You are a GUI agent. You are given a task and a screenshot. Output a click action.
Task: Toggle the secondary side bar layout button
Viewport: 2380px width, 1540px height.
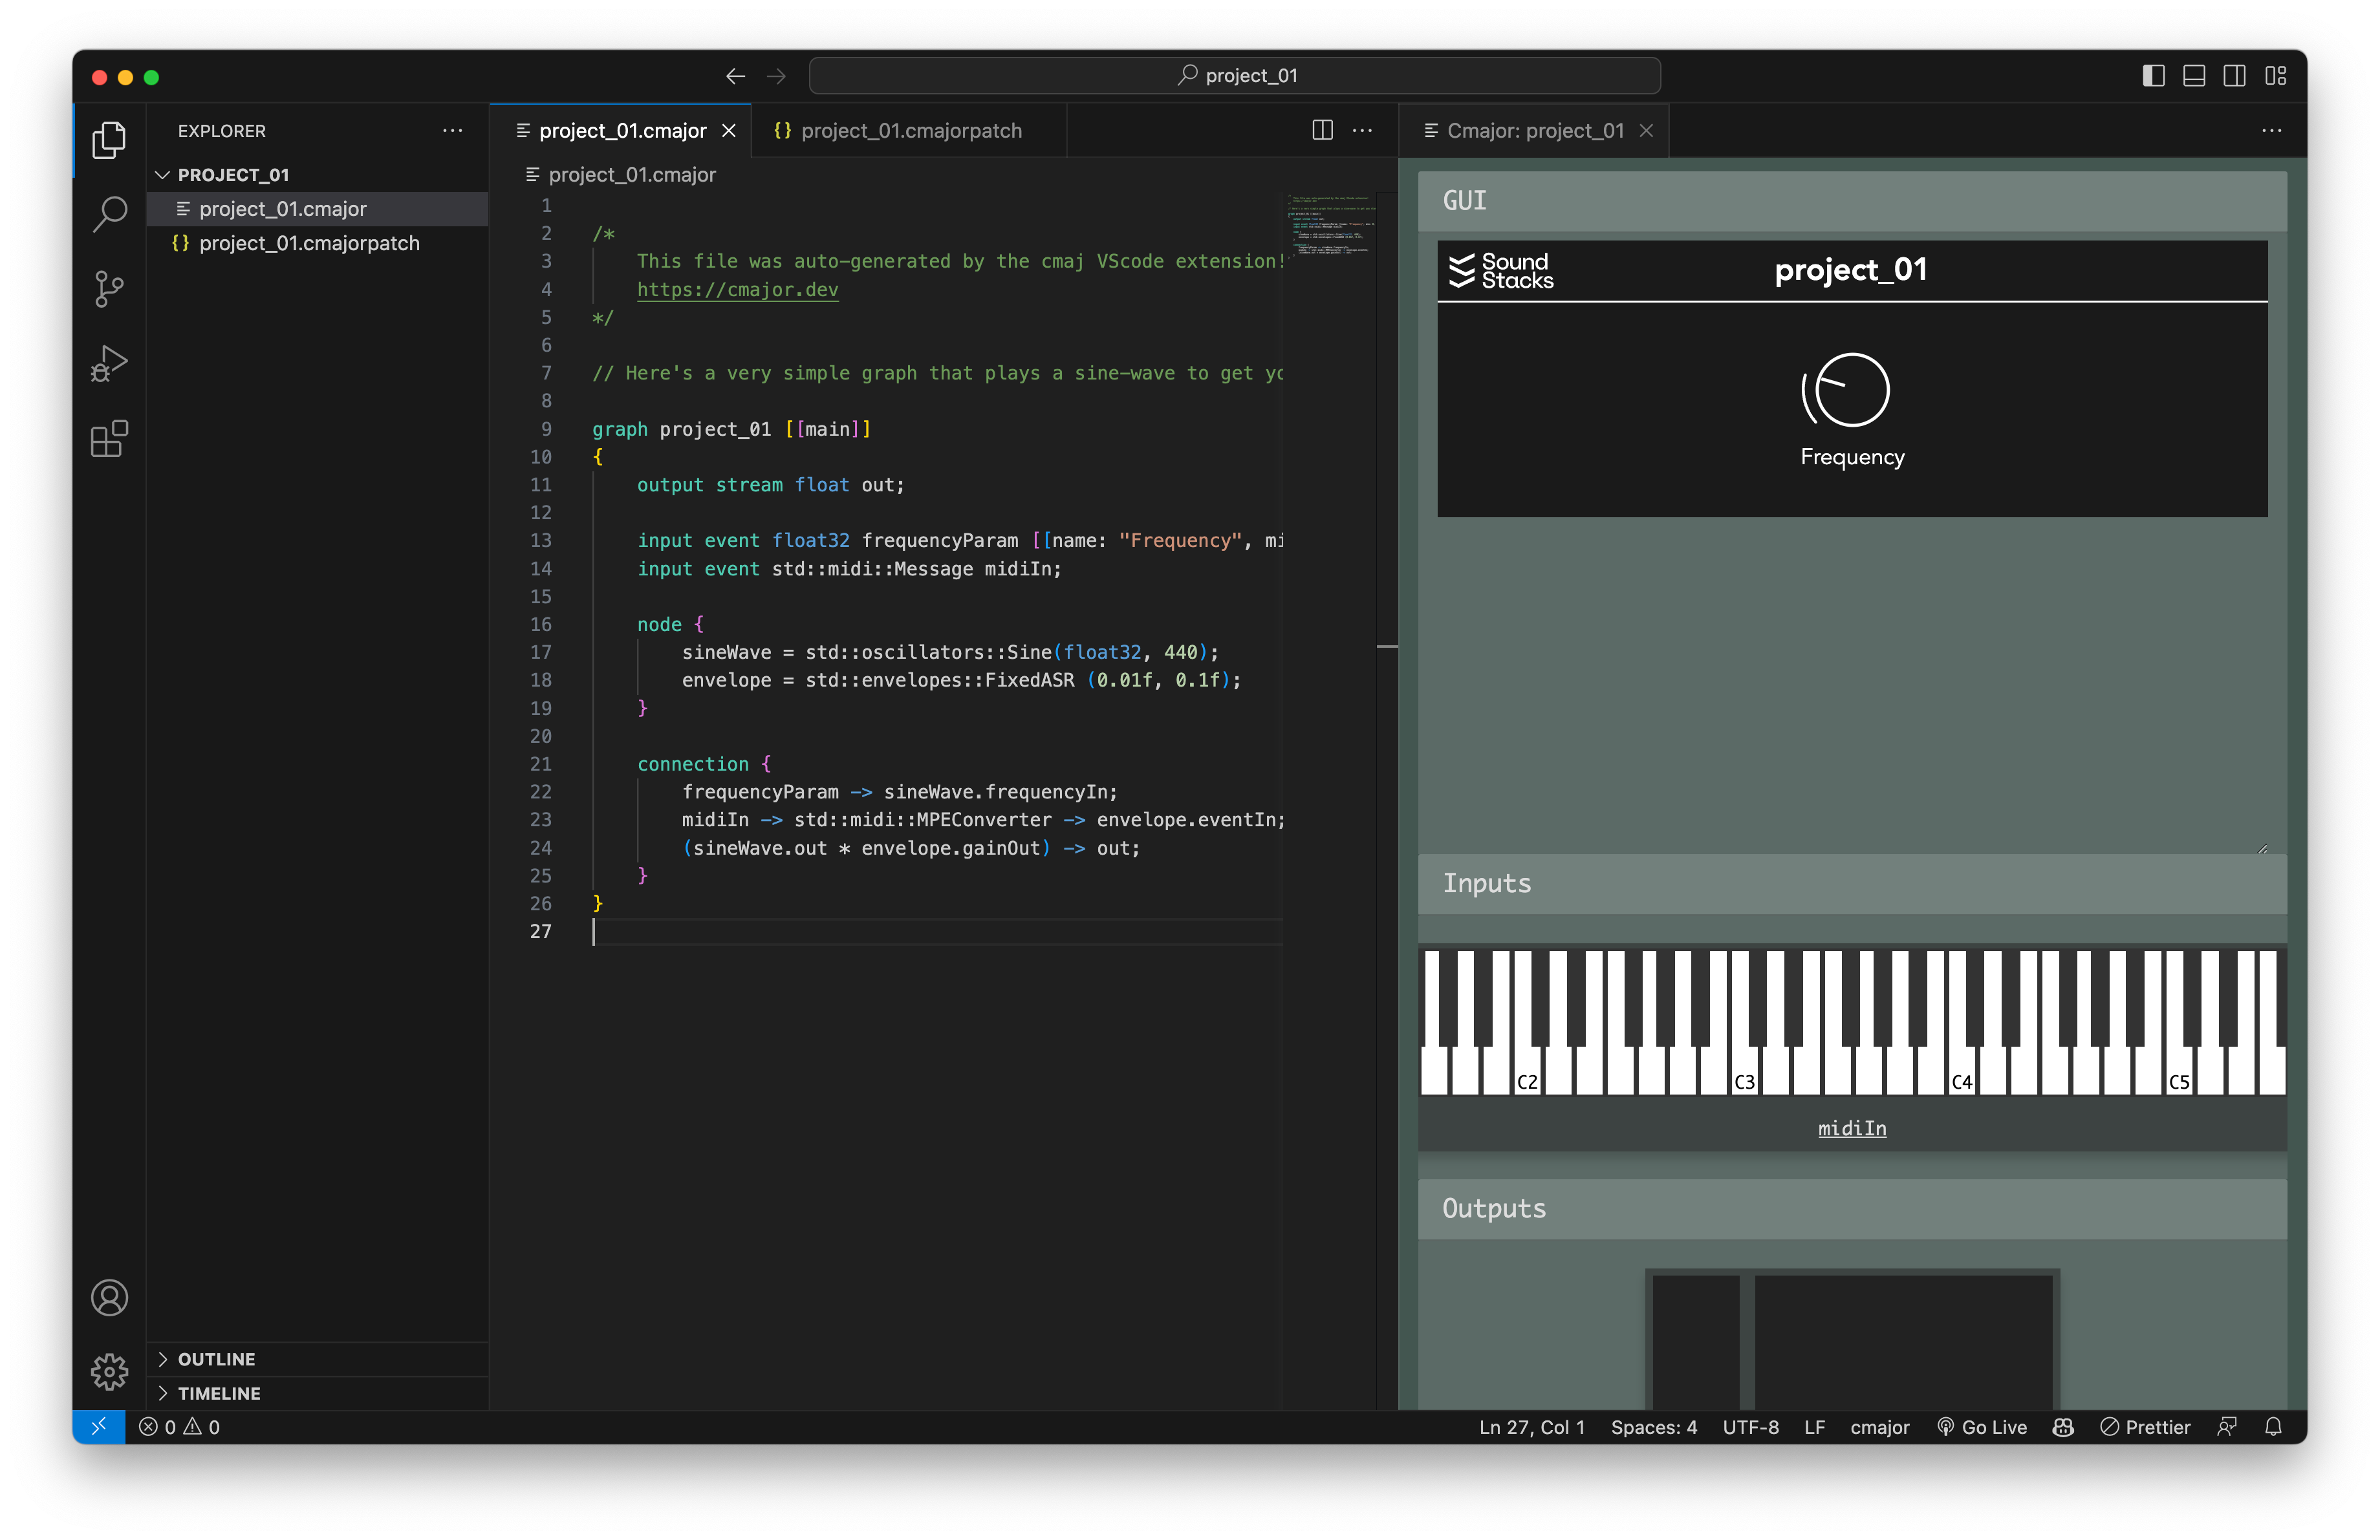(x=2234, y=76)
